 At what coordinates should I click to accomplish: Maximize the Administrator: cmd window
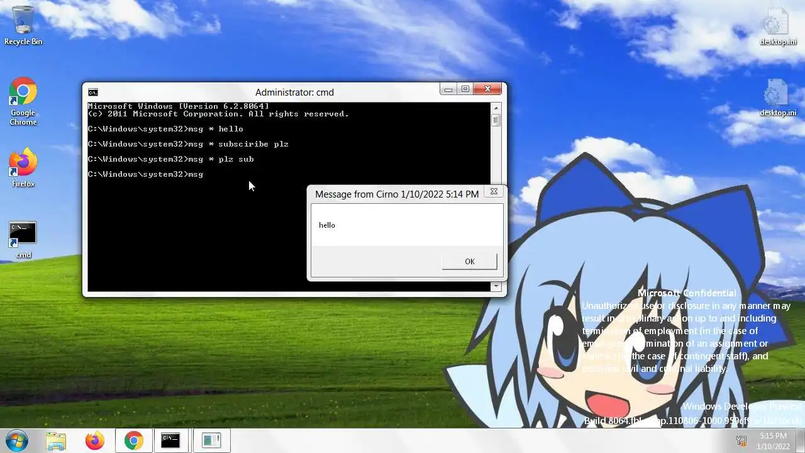tap(465, 89)
